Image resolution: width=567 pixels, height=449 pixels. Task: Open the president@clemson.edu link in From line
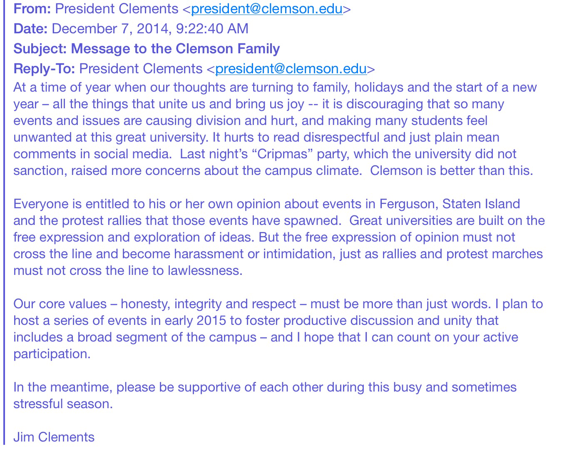[266, 9]
